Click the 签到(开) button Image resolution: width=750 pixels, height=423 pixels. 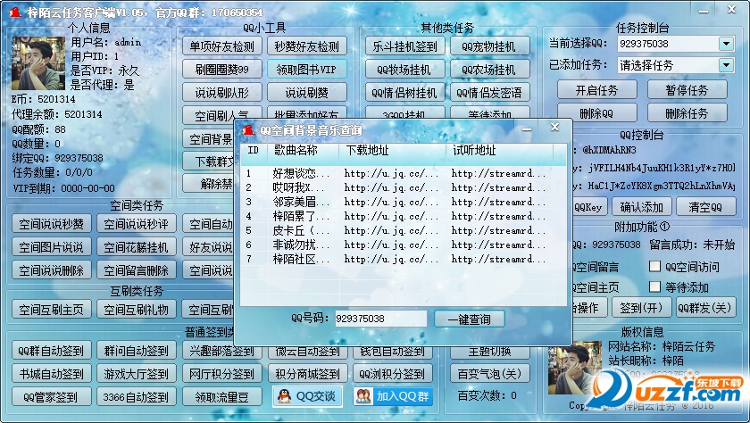641,308
